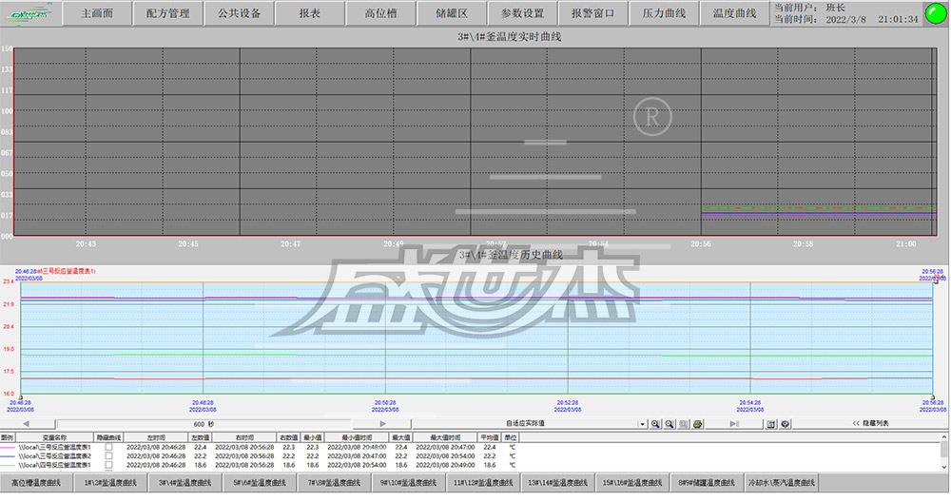
Task: Click the printer icon in history toolbar
Action: click(x=697, y=424)
